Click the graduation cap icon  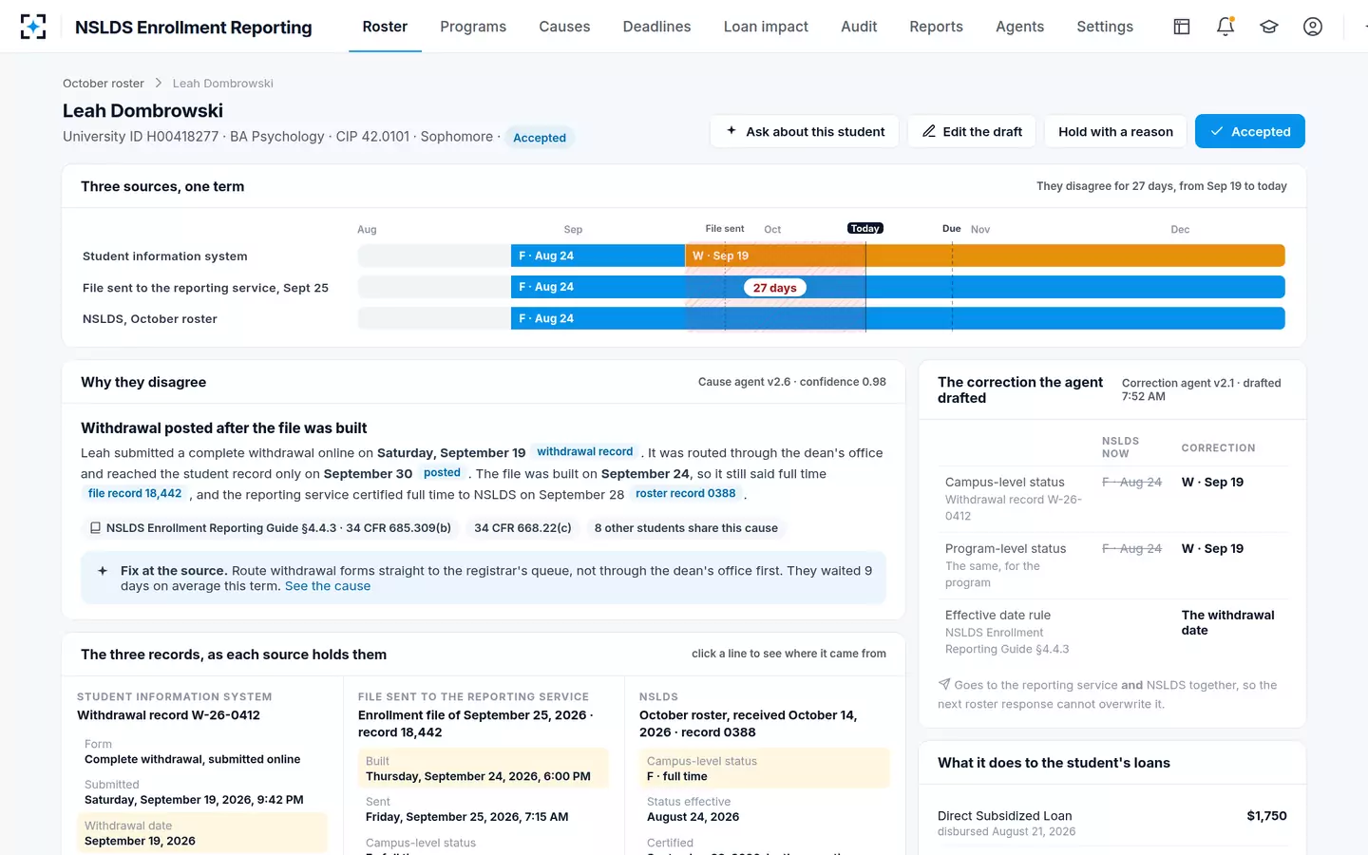(x=1269, y=27)
